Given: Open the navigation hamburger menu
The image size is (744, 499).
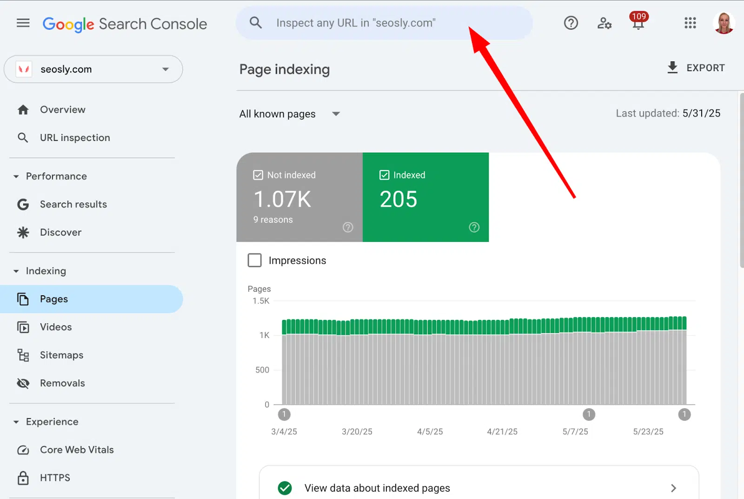Looking at the screenshot, I should coord(23,23).
